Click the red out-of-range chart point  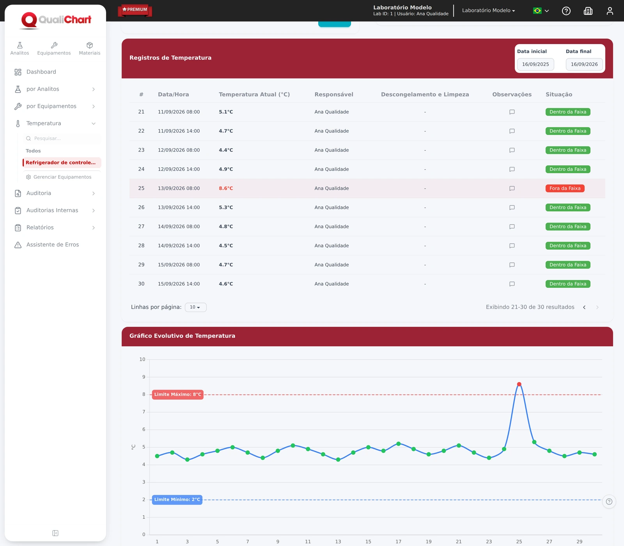tap(519, 384)
